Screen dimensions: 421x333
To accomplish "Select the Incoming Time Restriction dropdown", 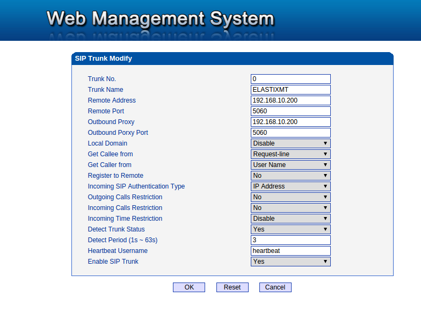I will [x=291, y=219].
